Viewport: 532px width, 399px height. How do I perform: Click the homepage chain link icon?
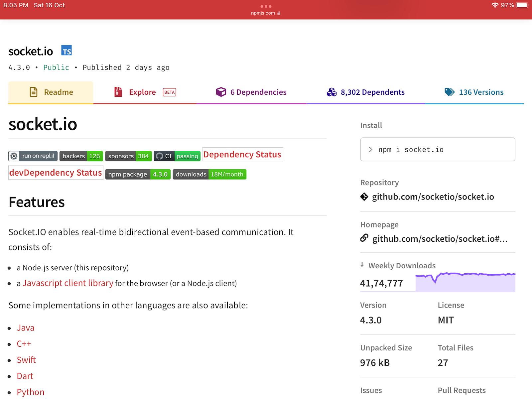(x=364, y=238)
